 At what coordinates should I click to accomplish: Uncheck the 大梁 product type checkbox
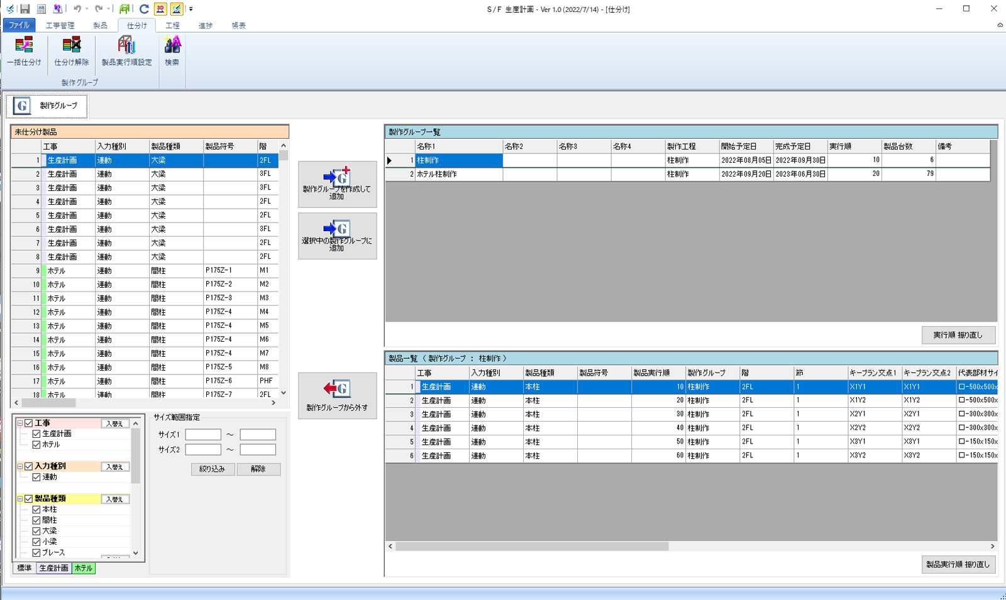tap(36, 532)
